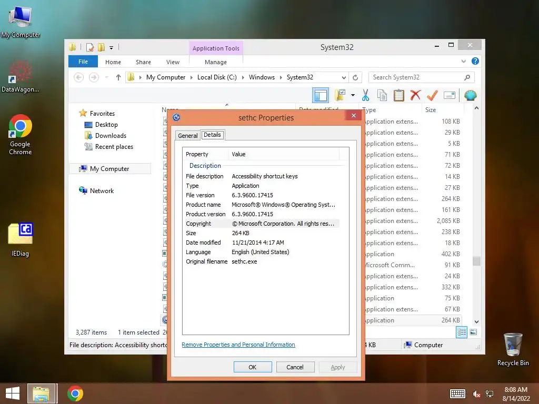539x404 pixels.
Task: Open the Windows Start button
Action: click(13, 393)
